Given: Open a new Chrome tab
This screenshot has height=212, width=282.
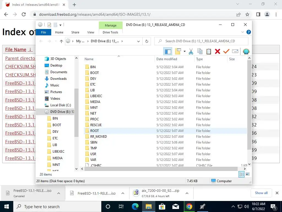Looking at the screenshot, I should [x=74, y=5].
